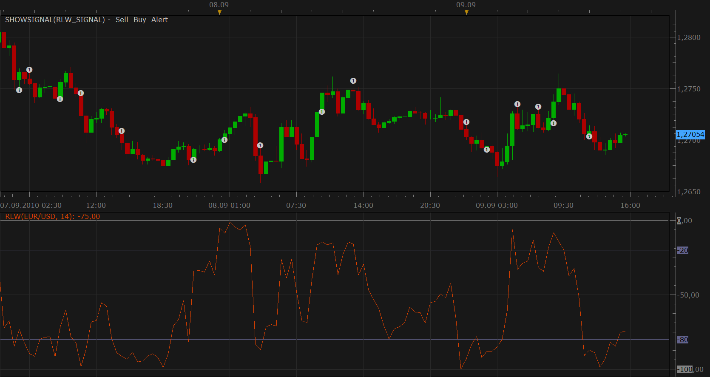
Task: Click the Buy legend label
Action: (x=139, y=20)
